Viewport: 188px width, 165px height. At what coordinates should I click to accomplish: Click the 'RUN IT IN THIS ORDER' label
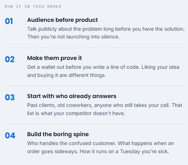[33, 6]
